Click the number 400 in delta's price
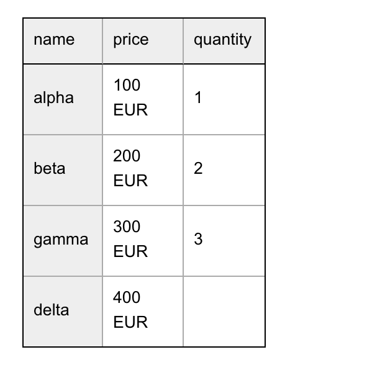The image size is (385, 365). point(127,297)
